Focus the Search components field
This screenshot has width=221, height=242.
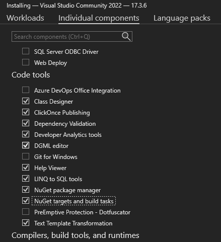(x=72, y=37)
